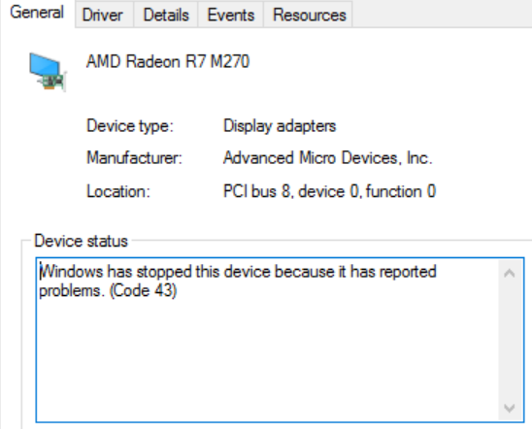Click the Display adapters value text
The width and height of the screenshot is (532, 429).
(x=280, y=126)
